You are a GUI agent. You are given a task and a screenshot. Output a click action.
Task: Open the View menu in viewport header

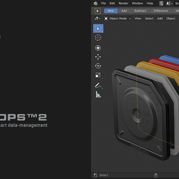(x=138, y=18)
